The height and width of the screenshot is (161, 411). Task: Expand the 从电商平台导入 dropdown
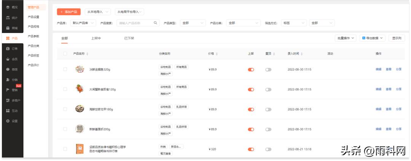tap(129, 12)
